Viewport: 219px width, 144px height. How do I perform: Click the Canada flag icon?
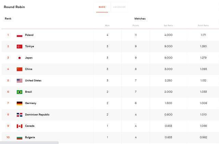20,126
